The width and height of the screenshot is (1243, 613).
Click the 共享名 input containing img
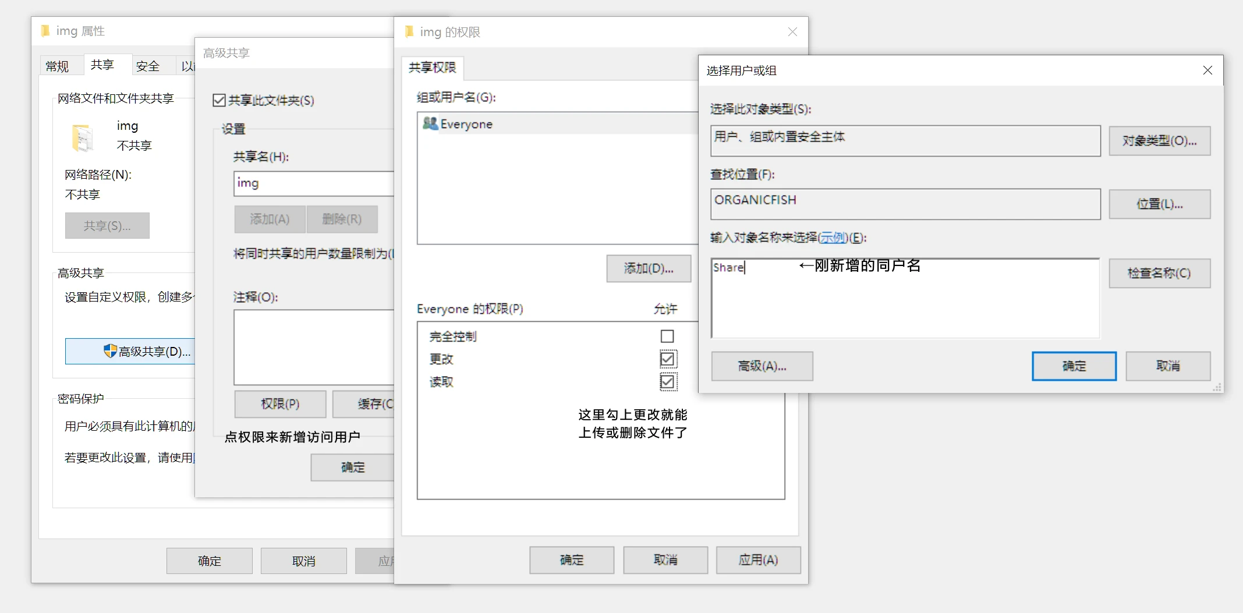[x=314, y=183]
